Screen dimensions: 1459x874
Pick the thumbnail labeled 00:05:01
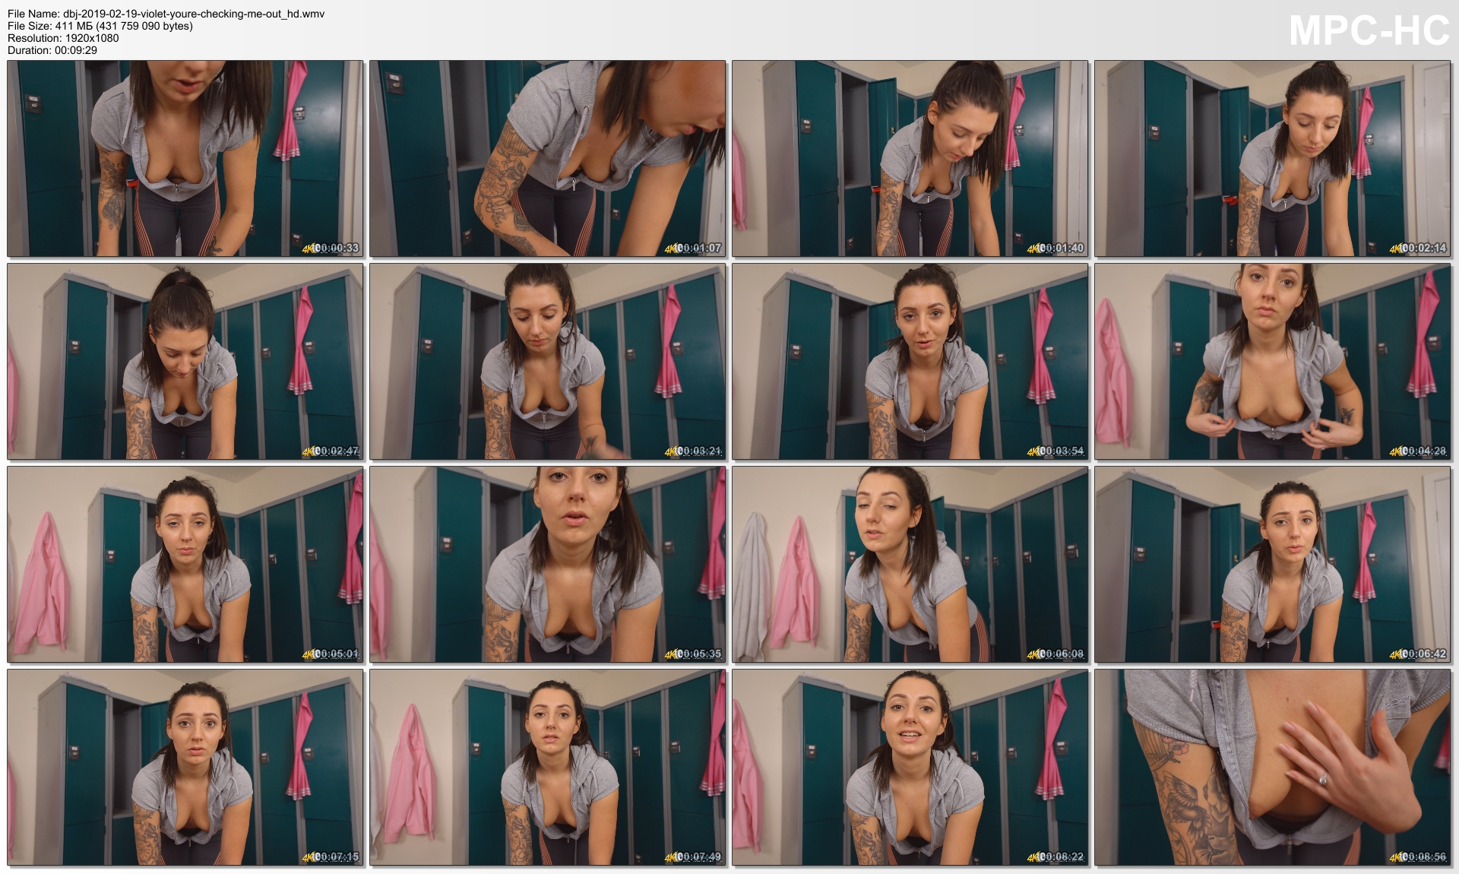pos(185,564)
